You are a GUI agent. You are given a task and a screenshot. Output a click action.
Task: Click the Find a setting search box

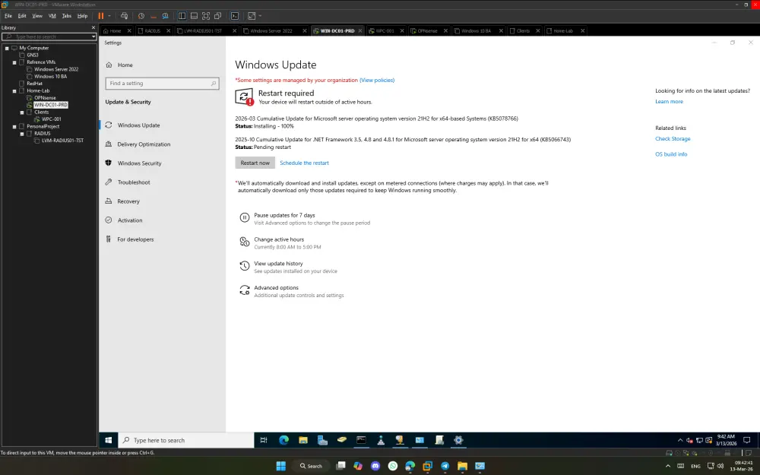(x=162, y=84)
